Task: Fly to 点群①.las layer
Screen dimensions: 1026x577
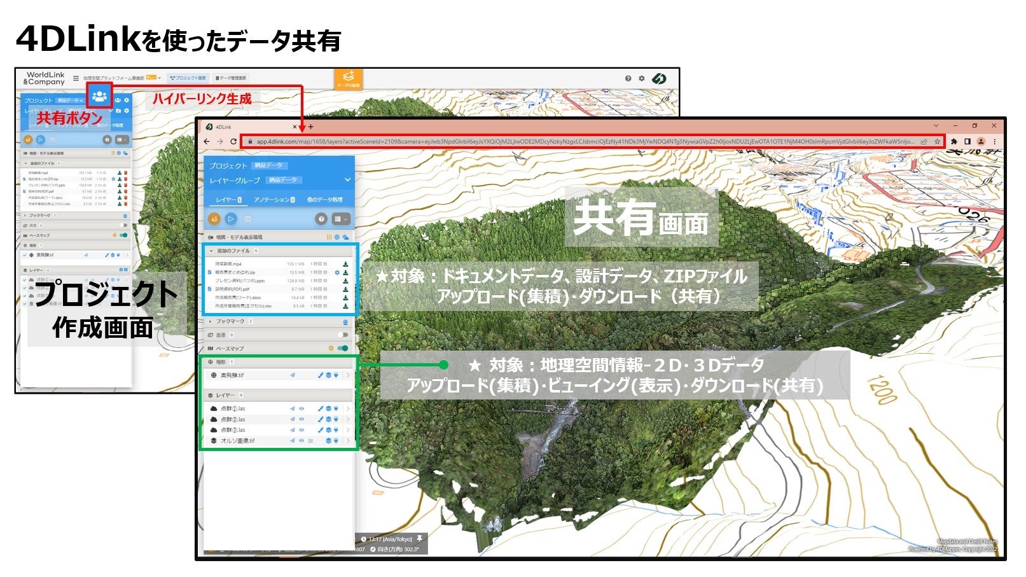Action: 293,408
